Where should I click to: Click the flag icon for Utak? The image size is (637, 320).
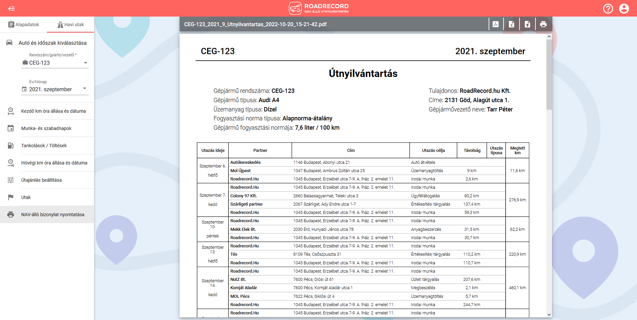tap(11, 197)
